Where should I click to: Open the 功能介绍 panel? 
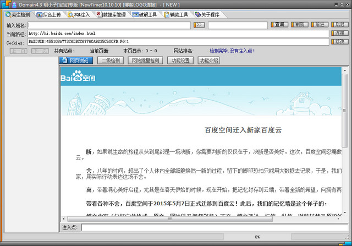pos(208,61)
